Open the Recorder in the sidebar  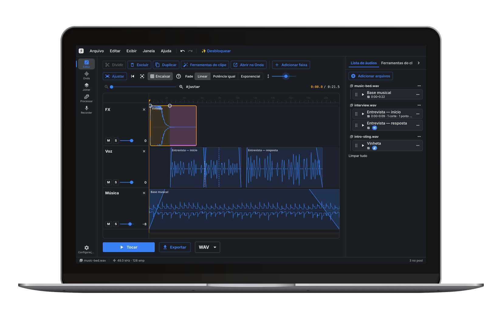[87, 110]
